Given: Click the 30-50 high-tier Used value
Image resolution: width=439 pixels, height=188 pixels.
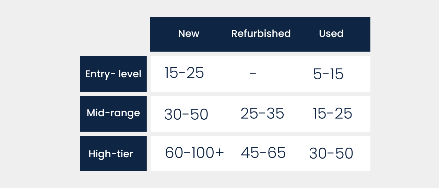Looking at the screenshot, I should [331, 153].
